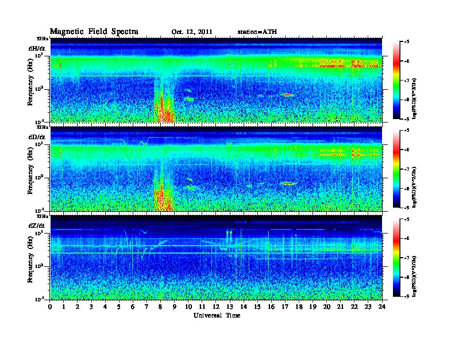Click hour 2 on Universal Time axis
The image size is (455, 352).
tap(78, 307)
